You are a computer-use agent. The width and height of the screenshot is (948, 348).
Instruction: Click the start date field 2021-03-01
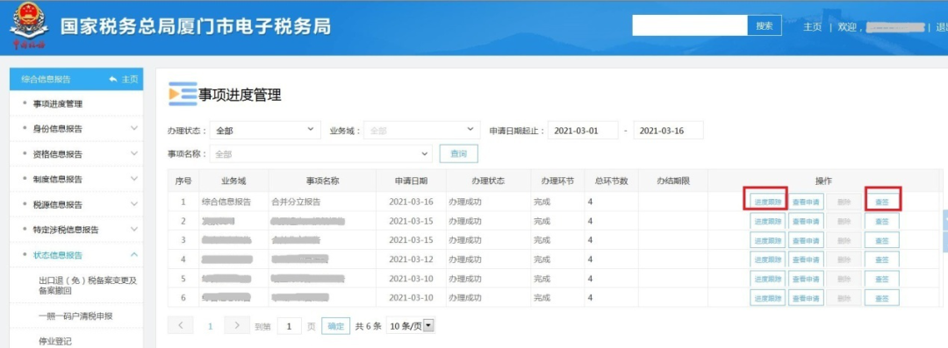[x=583, y=130]
